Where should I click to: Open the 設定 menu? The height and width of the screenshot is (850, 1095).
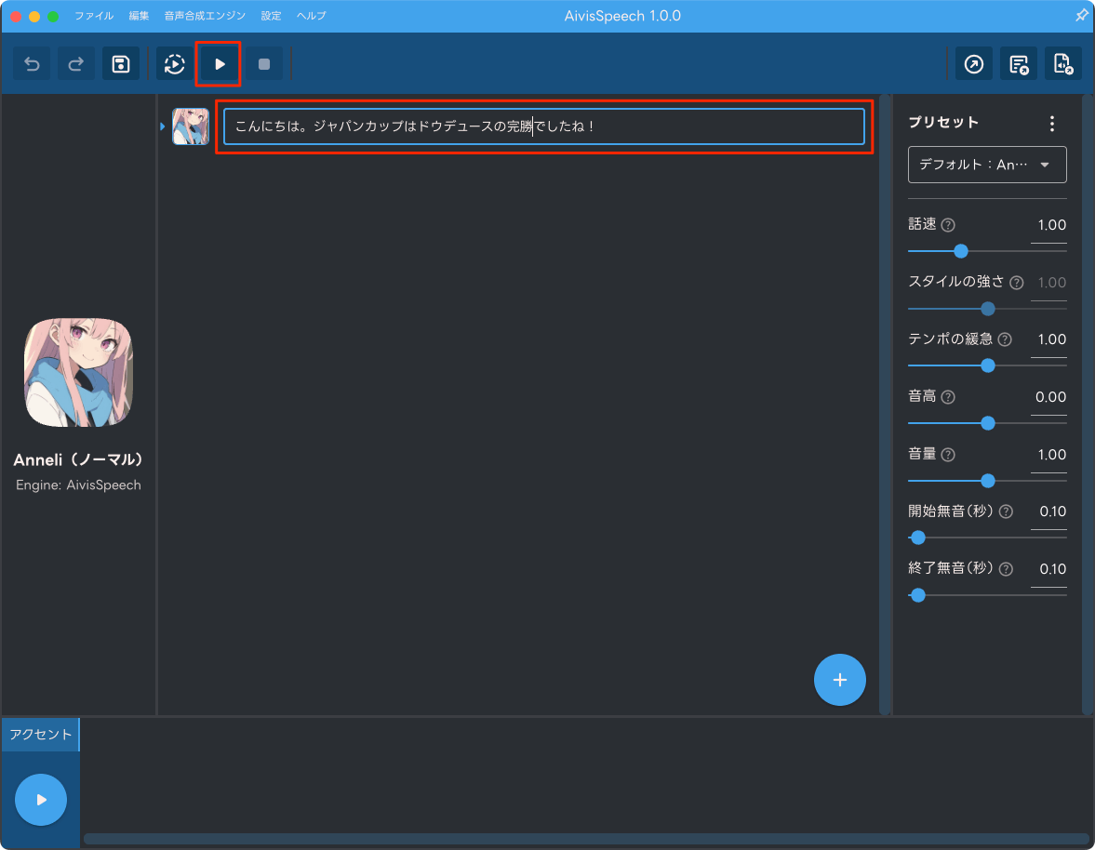click(x=270, y=15)
